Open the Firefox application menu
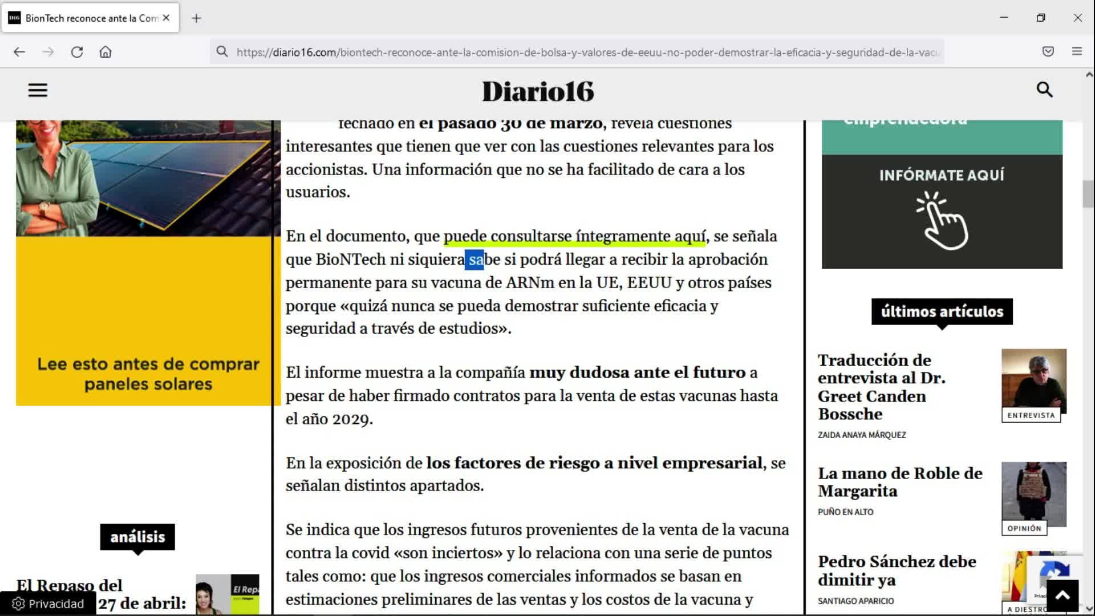The width and height of the screenshot is (1095, 616). tap(1077, 51)
